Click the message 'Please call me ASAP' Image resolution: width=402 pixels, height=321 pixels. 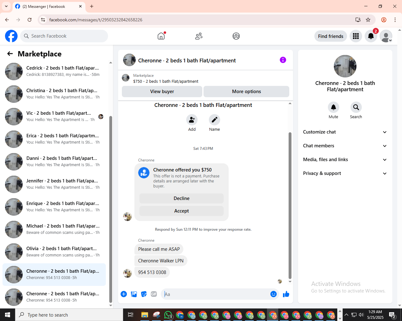tap(159, 249)
